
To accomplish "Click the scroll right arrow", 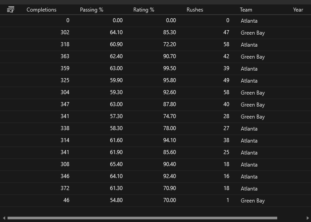I will click(308, 218).
